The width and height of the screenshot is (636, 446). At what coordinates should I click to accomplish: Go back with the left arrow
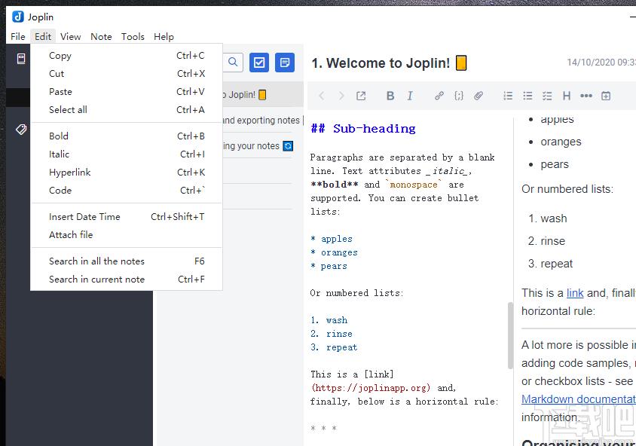[x=322, y=96]
